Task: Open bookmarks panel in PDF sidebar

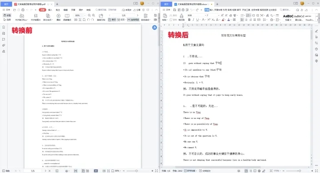Action: 4,28
